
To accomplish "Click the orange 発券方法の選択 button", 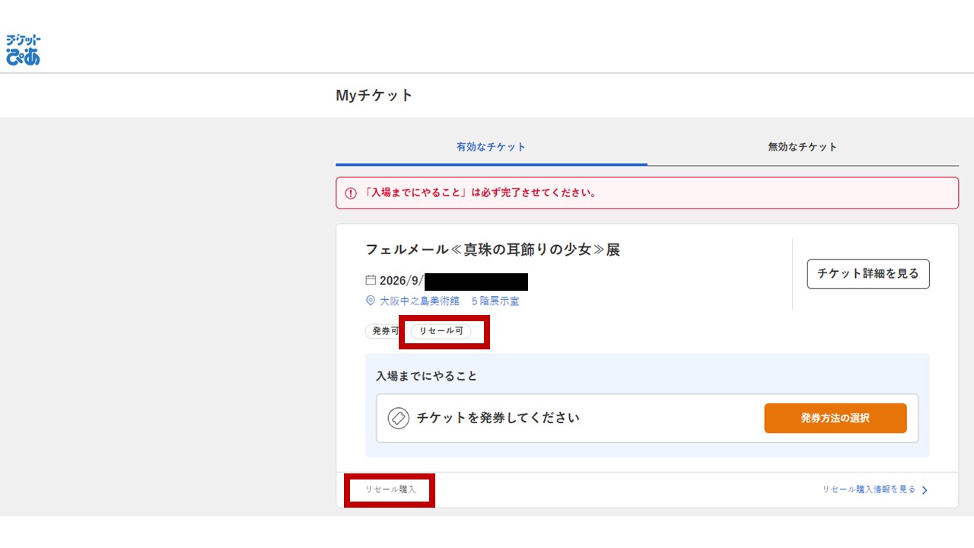I will pos(836,418).
